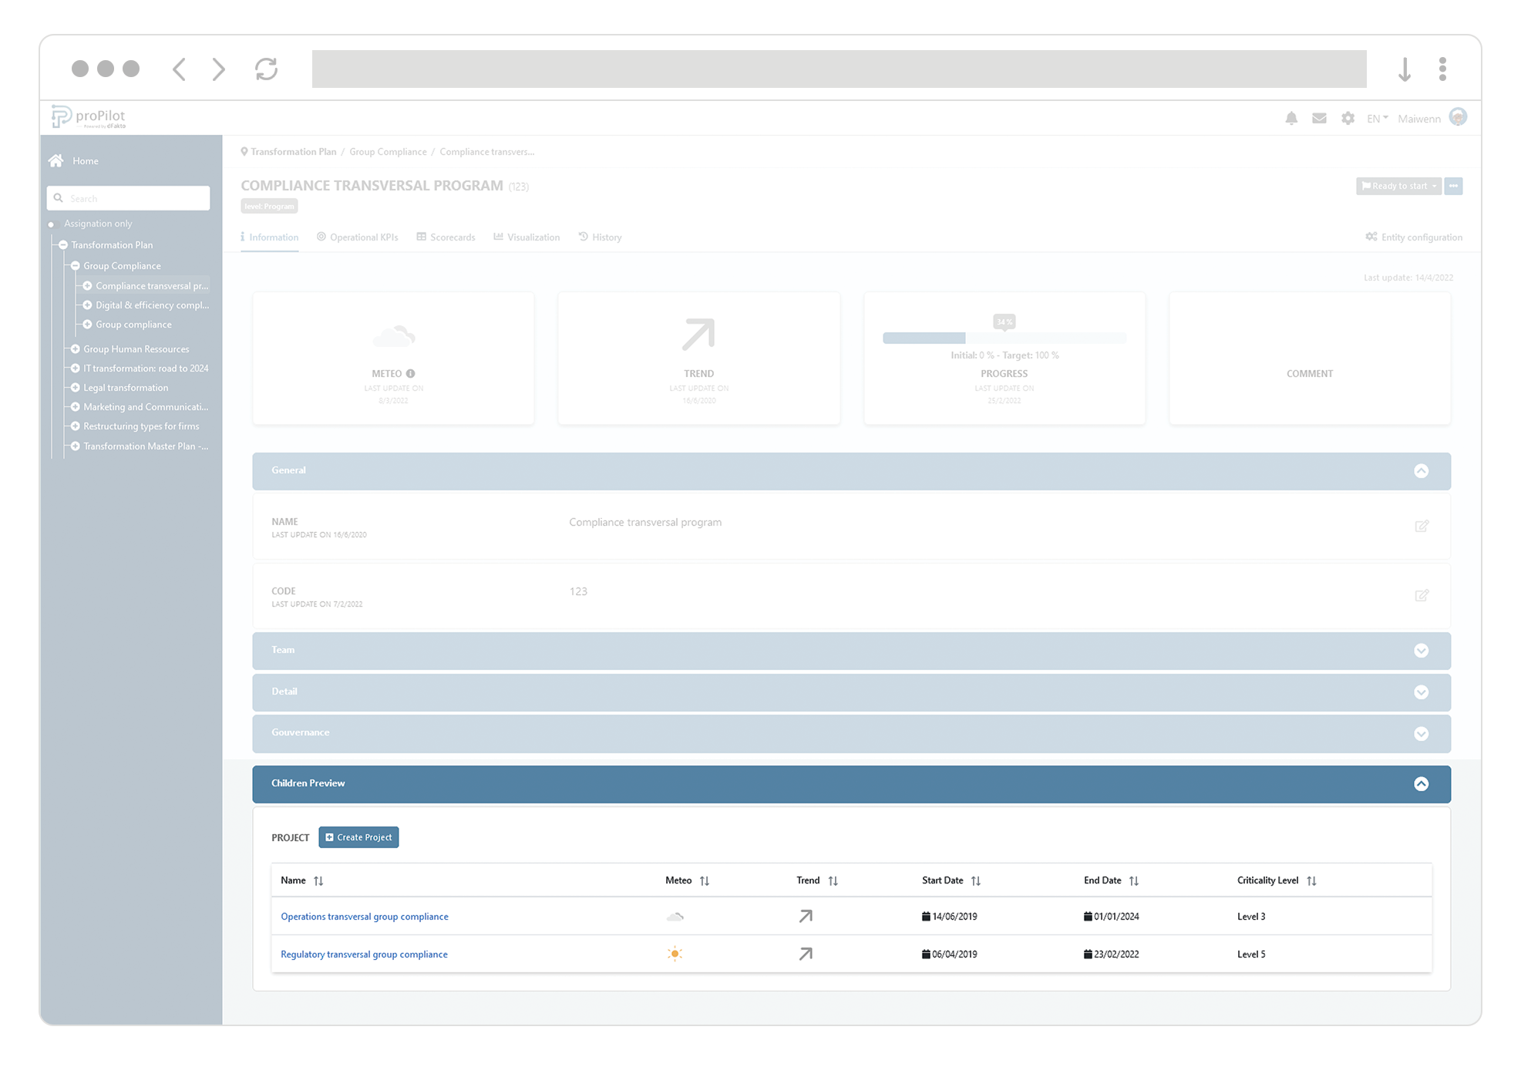The height and width of the screenshot is (1067, 1521).
Task: Open the three-dots more options button
Action: (x=1453, y=186)
